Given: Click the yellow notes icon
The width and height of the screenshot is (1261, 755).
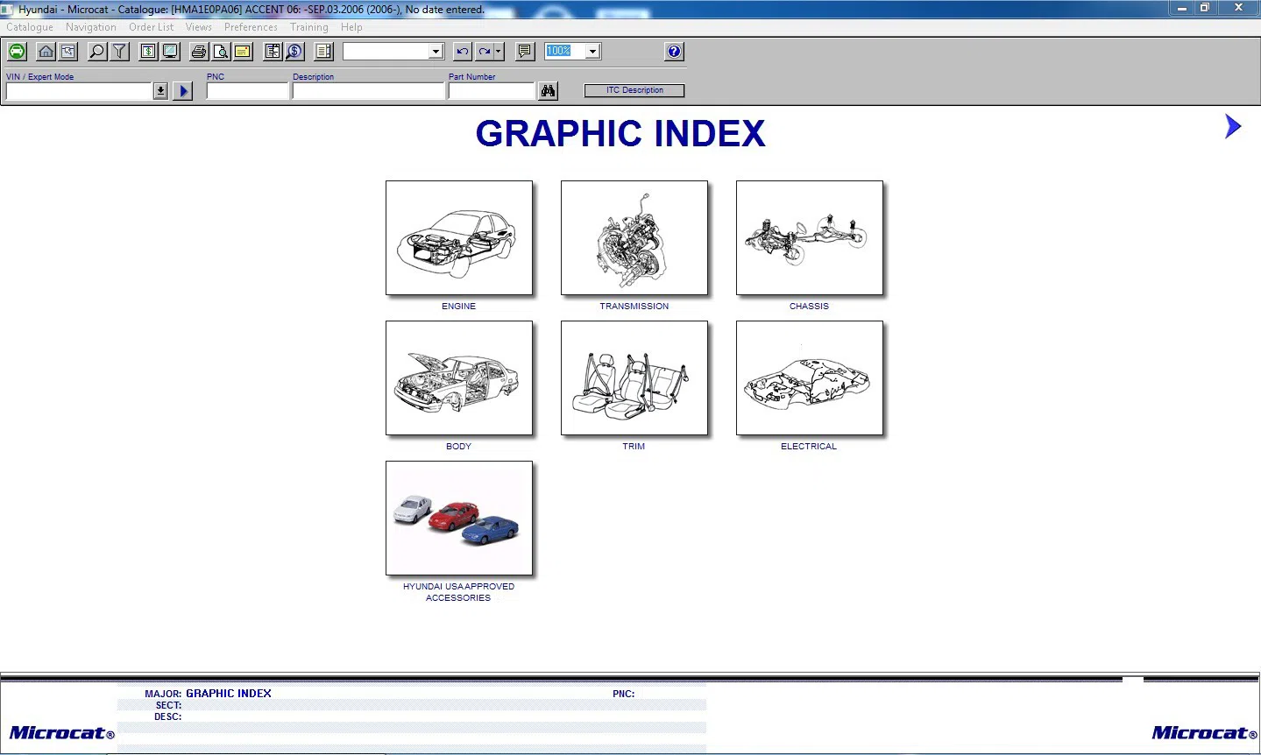Looking at the screenshot, I should (243, 52).
